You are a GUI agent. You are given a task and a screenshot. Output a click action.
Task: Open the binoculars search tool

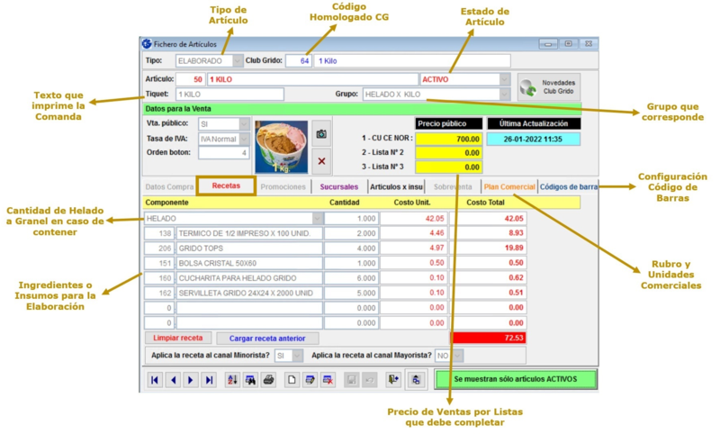pyautogui.click(x=249, y=380)
